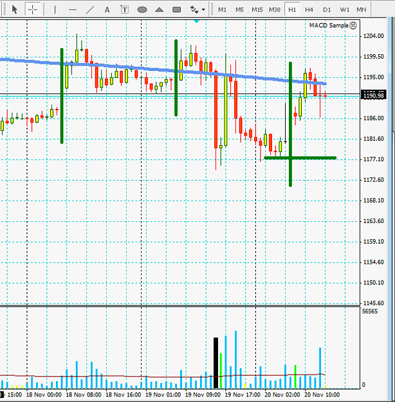The width and height of the screenshot is (395, 403).
Task: Add a text object with A tool
Action: click(x=107, y=10)
